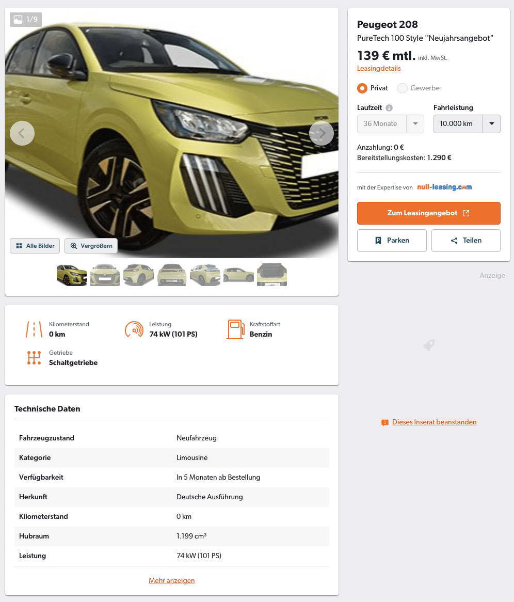Click the Getriebe gearshift icon
The width and height of the screenshot is (514, 602).
[34, 358]
